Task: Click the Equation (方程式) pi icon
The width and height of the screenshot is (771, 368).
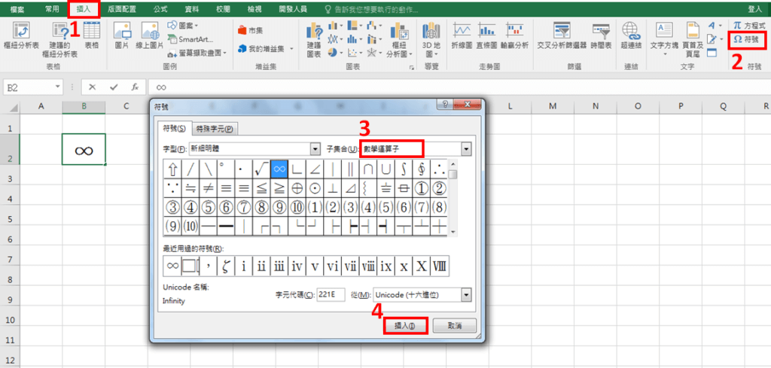Action: coord(748,26)
